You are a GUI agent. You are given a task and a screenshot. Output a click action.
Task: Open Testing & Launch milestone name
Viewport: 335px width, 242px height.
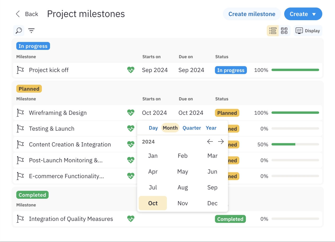[x=52, y=129]
